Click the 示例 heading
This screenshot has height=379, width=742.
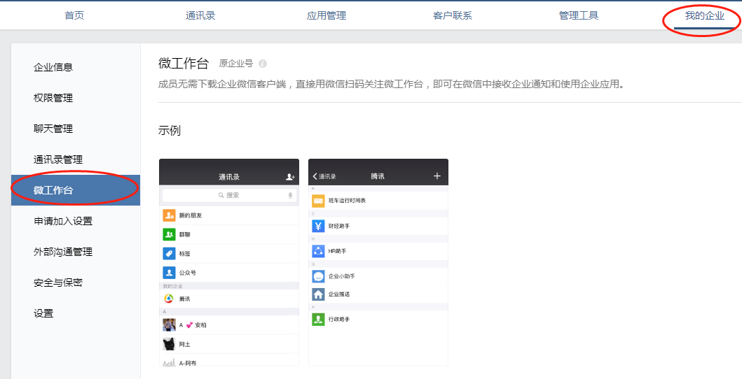[170, 130]
